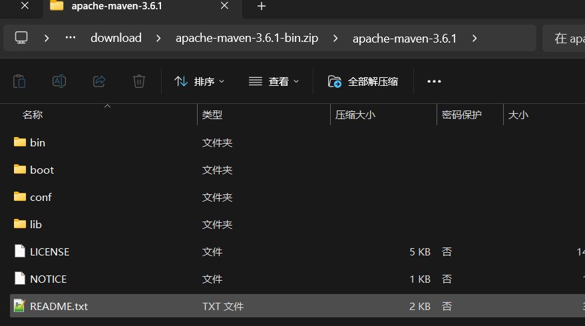Click the boot folder icon

[20, 169]
